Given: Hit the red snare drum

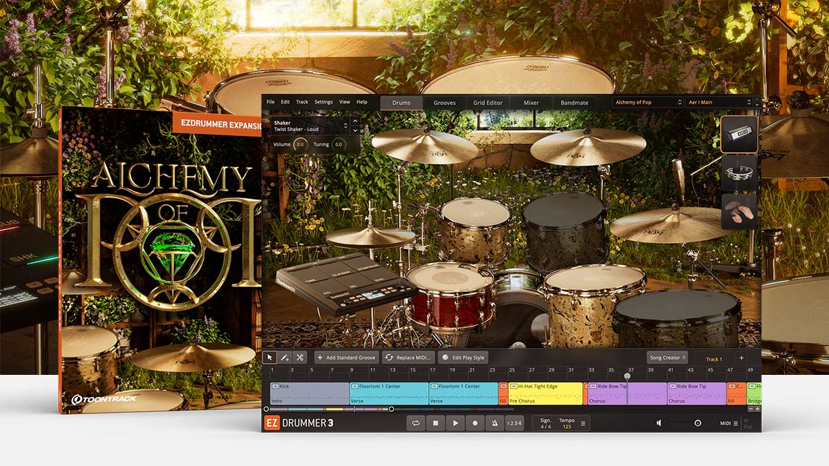Looking at the screenshot, I should point(449,295).
